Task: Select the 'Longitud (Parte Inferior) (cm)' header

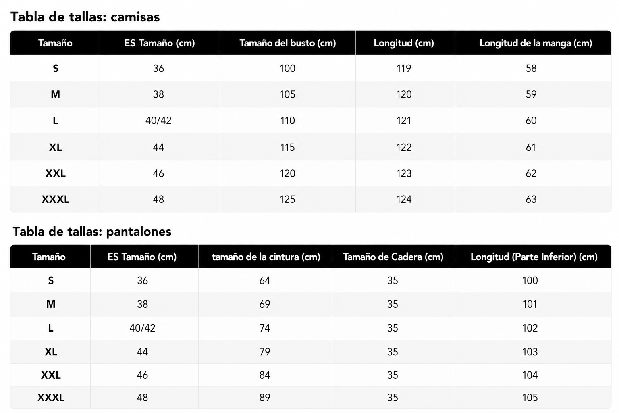Action: tap(534, 257)
